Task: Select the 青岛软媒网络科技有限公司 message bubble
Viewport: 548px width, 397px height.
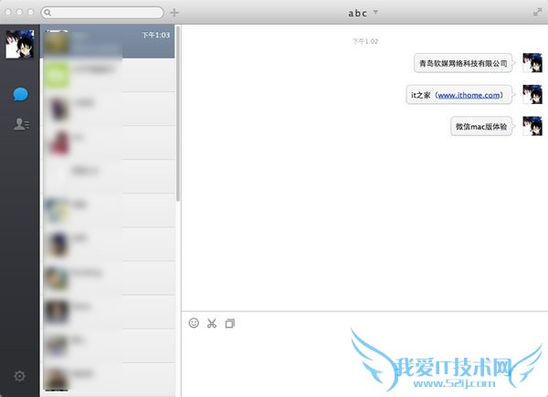Action: [x=463, y=63]
